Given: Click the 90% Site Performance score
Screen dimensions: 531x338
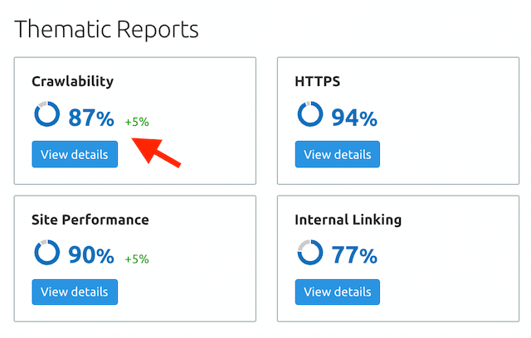Looking at the screenshot, I should 91,256.
